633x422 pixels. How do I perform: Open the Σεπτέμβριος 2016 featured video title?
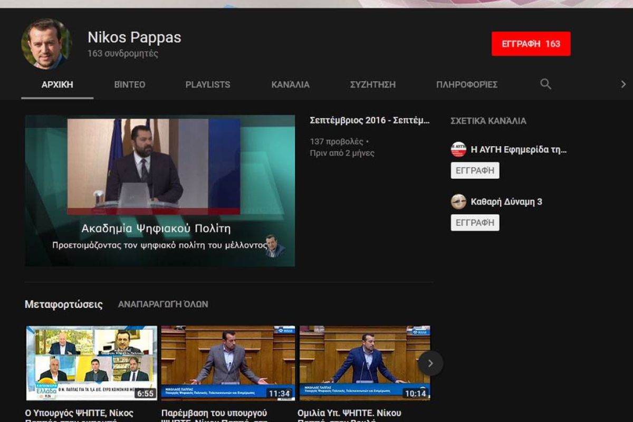(370, 121)
